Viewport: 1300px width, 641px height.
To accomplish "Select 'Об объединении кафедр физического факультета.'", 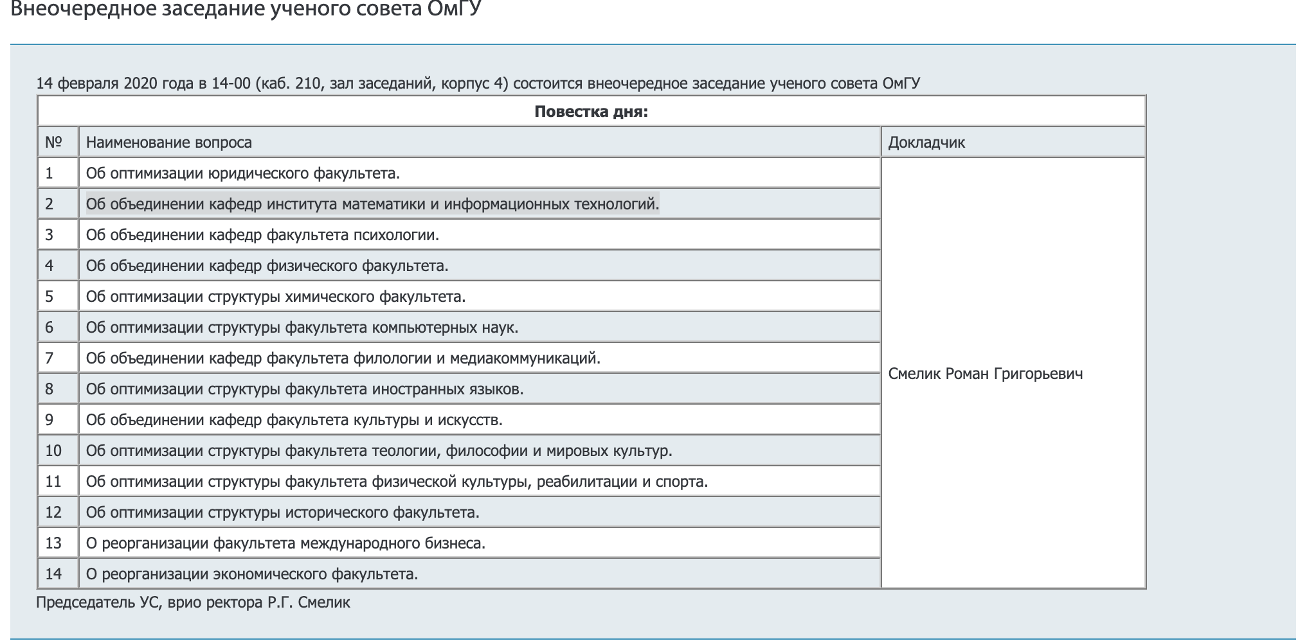I will 480,265.
